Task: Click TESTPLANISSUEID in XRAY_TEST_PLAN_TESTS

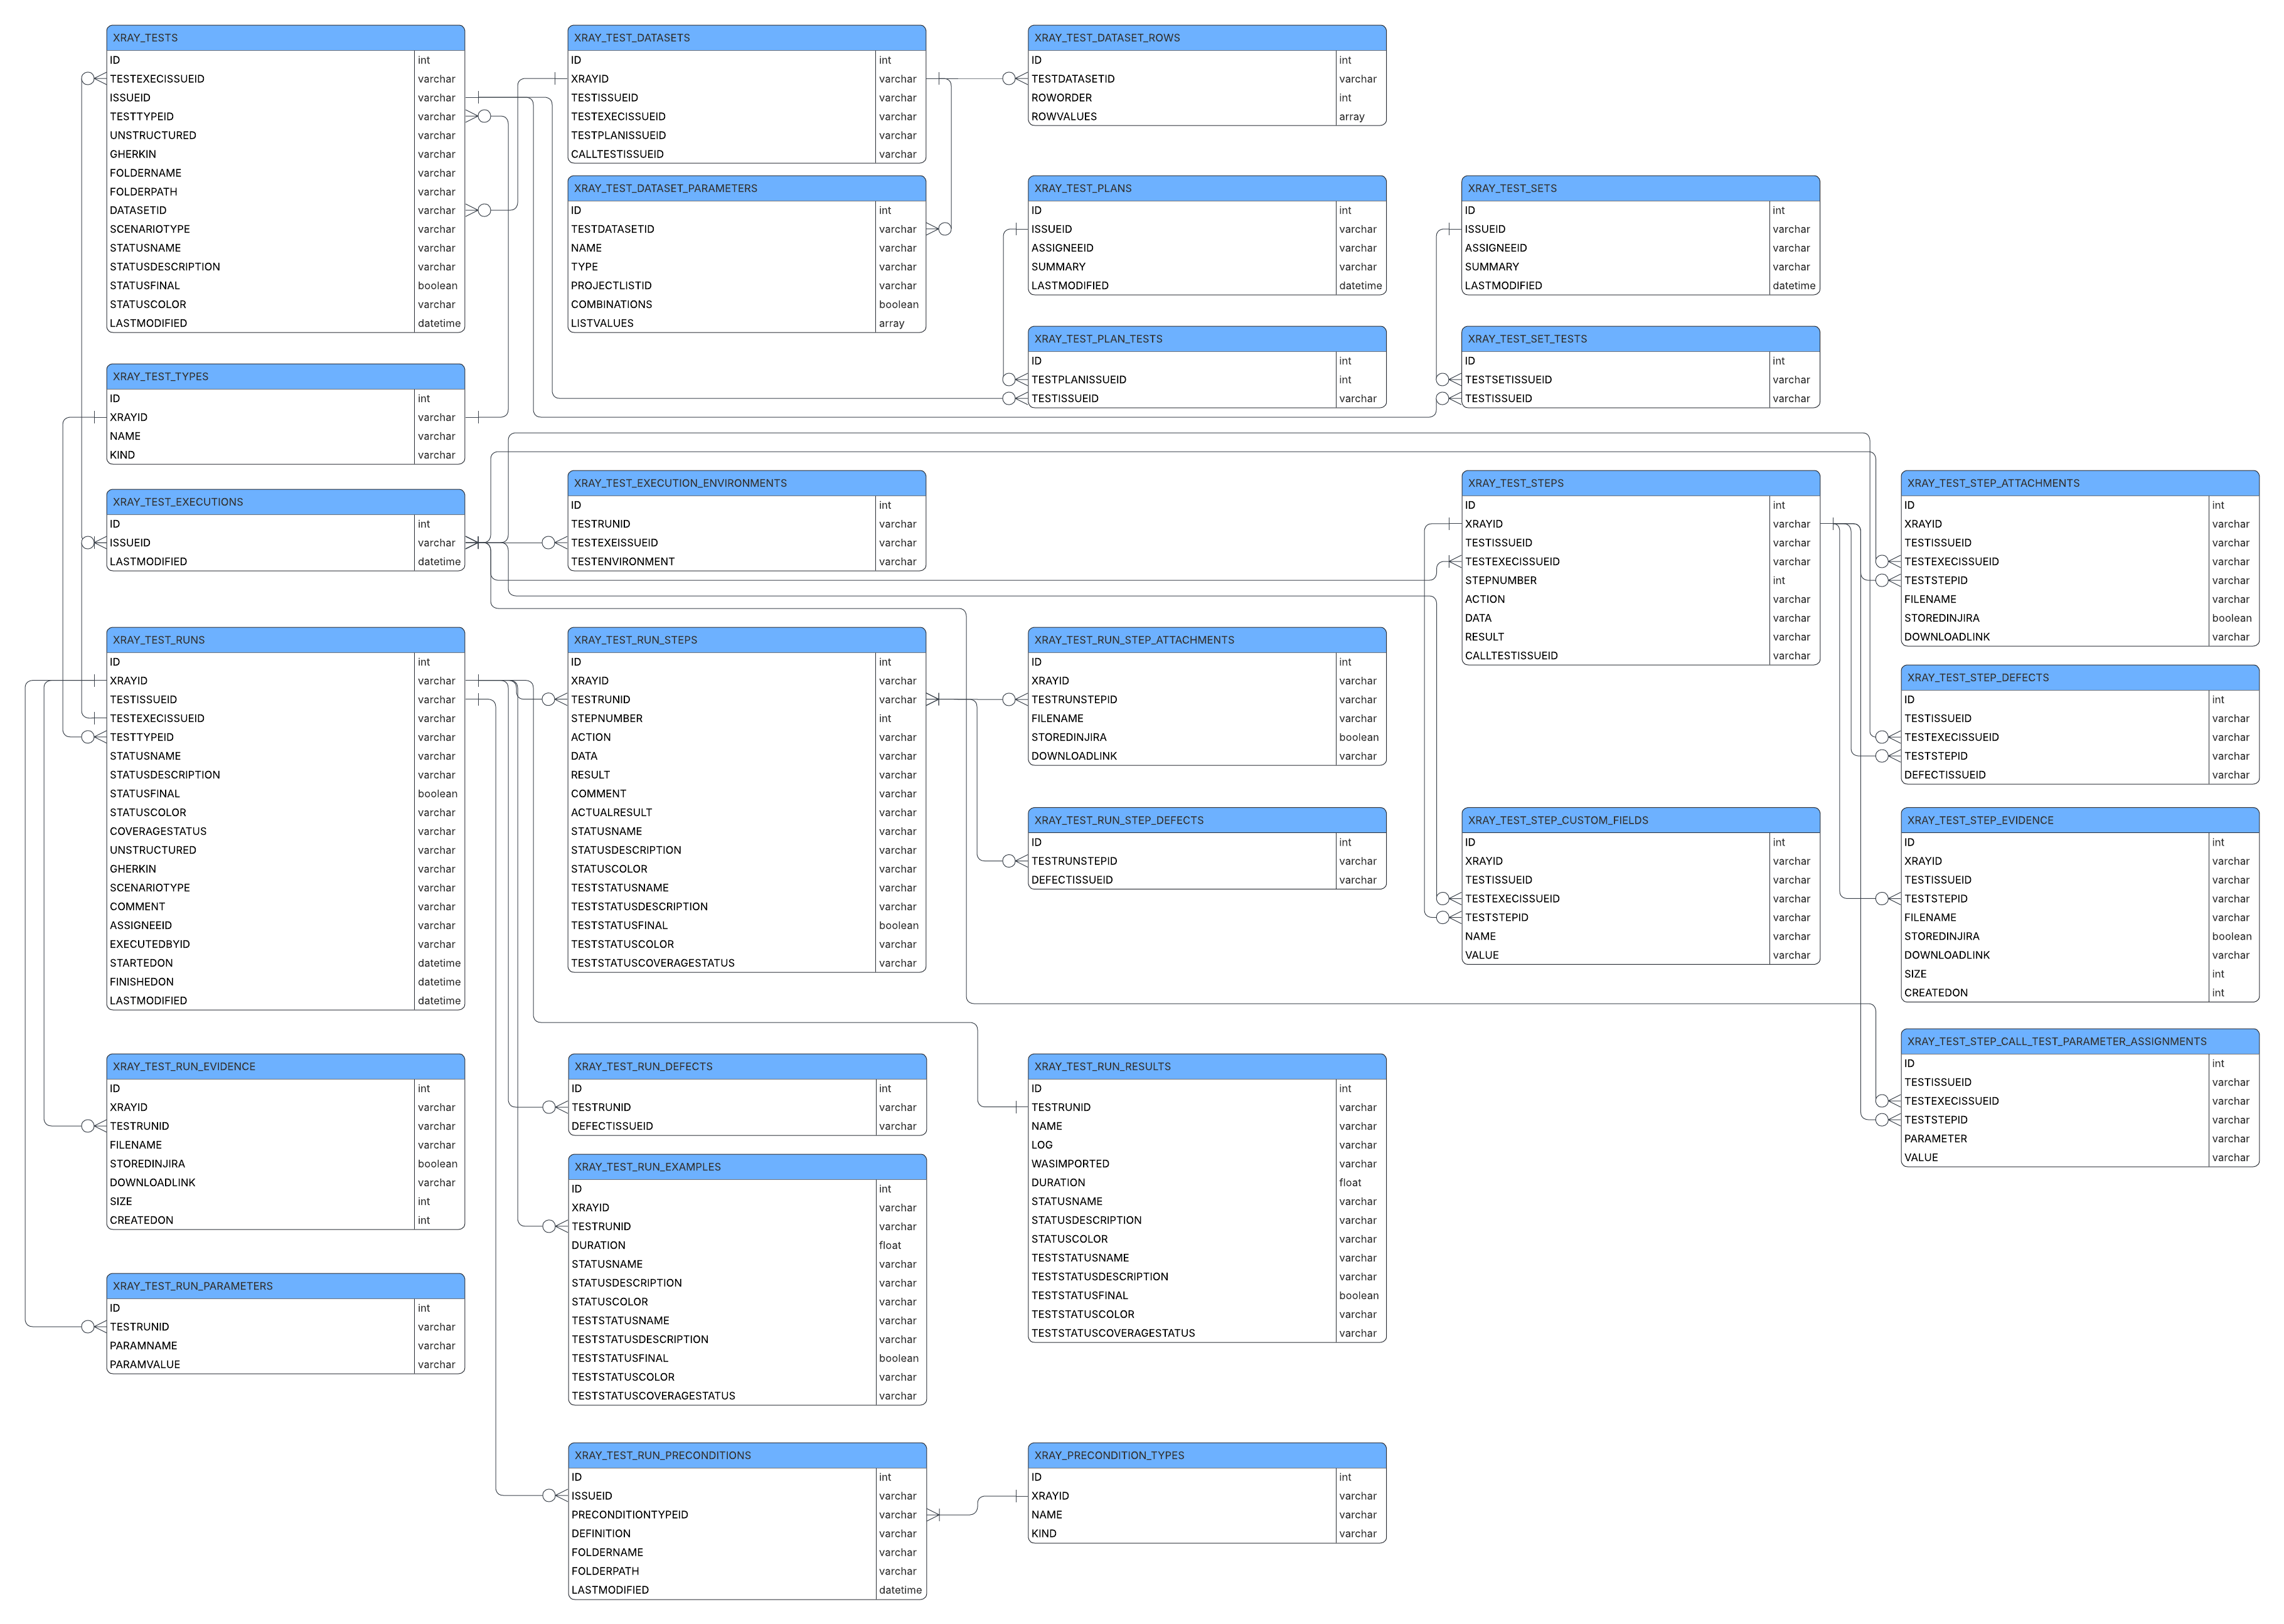Action: click(x=1207, y=380)
